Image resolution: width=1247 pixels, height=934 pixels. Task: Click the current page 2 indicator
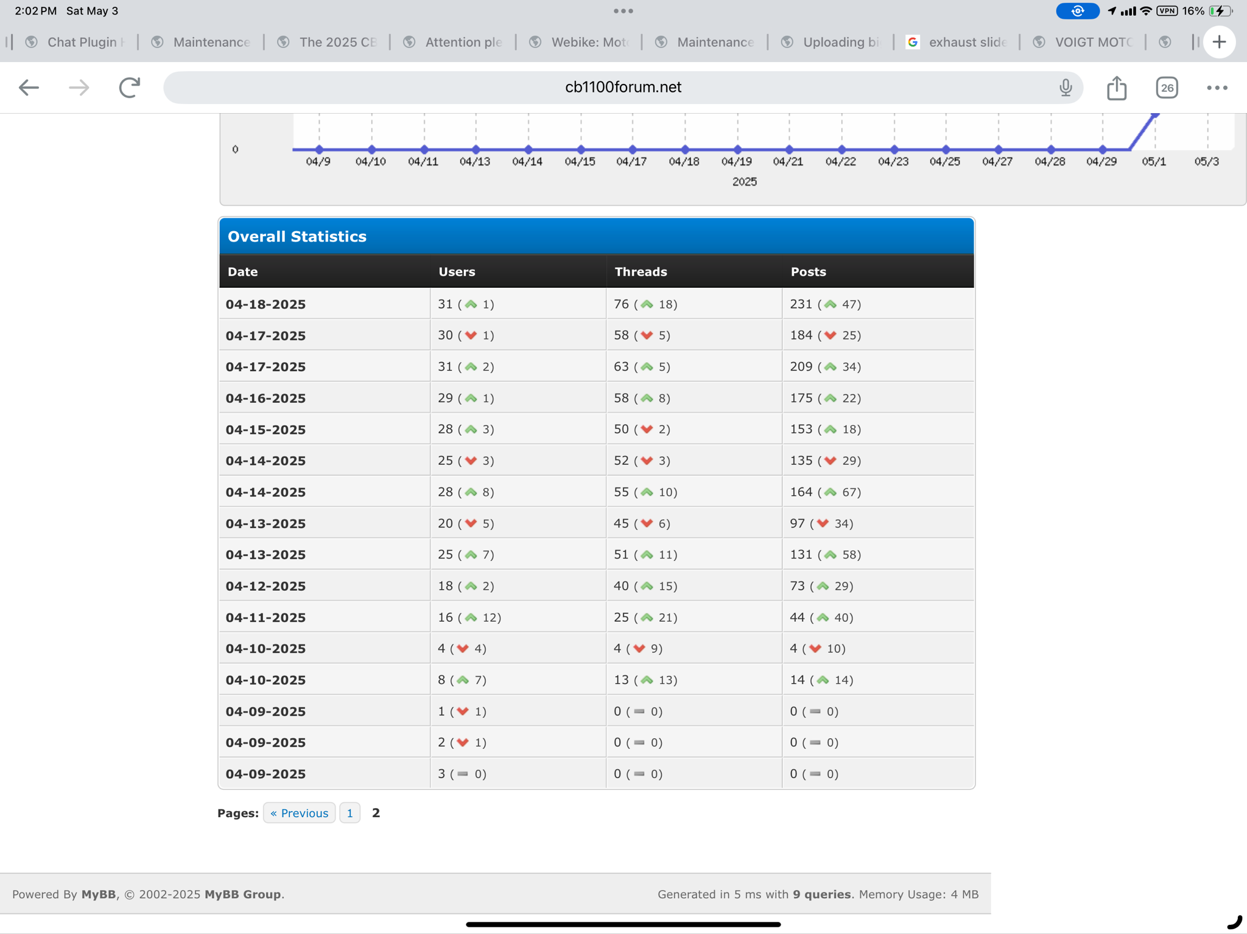tap(376, 813)
